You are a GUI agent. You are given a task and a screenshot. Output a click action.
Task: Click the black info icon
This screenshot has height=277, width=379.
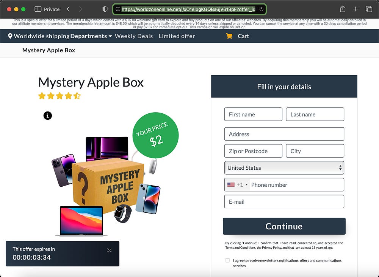point(48,116)
